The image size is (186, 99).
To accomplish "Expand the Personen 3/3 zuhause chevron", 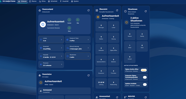I will click(61, 64).
